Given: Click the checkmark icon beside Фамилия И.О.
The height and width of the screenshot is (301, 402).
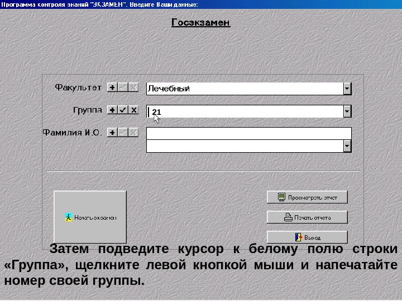Looking at the screenshot, I should [123, 132].
